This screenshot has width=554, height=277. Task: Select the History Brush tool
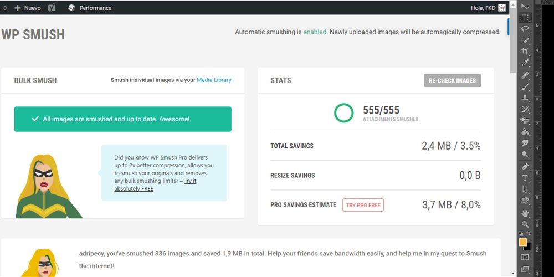(x=525, y=109)
